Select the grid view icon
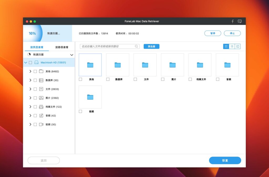269x177 pixels. point(226,46)
